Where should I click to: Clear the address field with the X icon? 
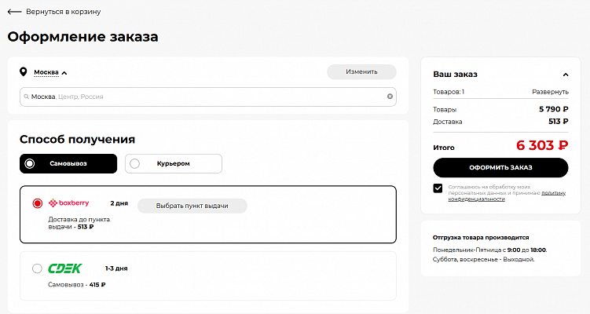tap(390, 97)
